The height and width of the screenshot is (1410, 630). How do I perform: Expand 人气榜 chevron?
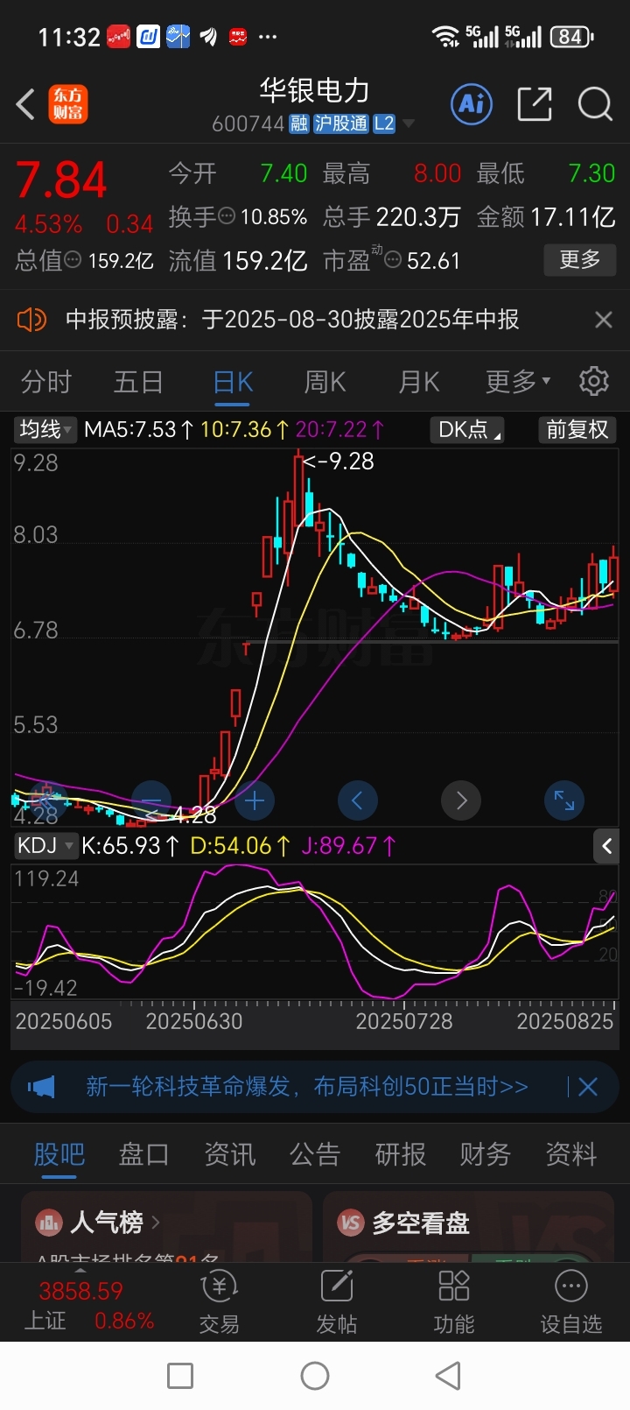[156, 1222]
